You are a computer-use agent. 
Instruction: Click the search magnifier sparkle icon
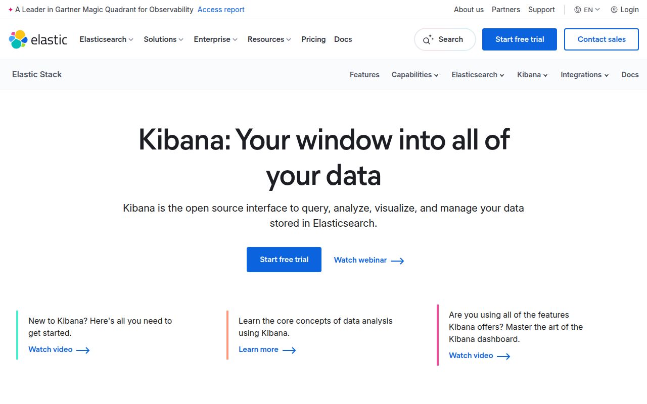coord(428,39)
